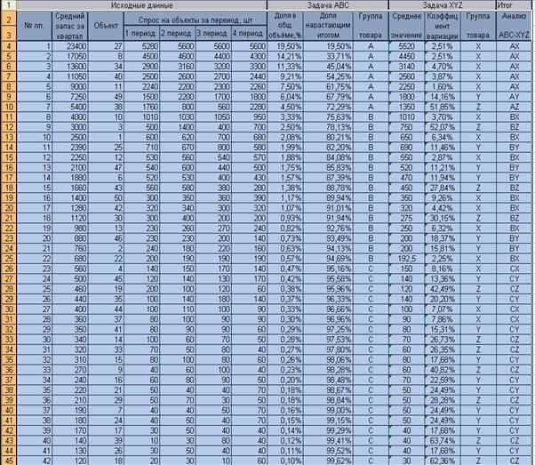Viewport: 535px width, 465px height.
Task: Click the '4 период' header cell
Action: pos(249,34)
